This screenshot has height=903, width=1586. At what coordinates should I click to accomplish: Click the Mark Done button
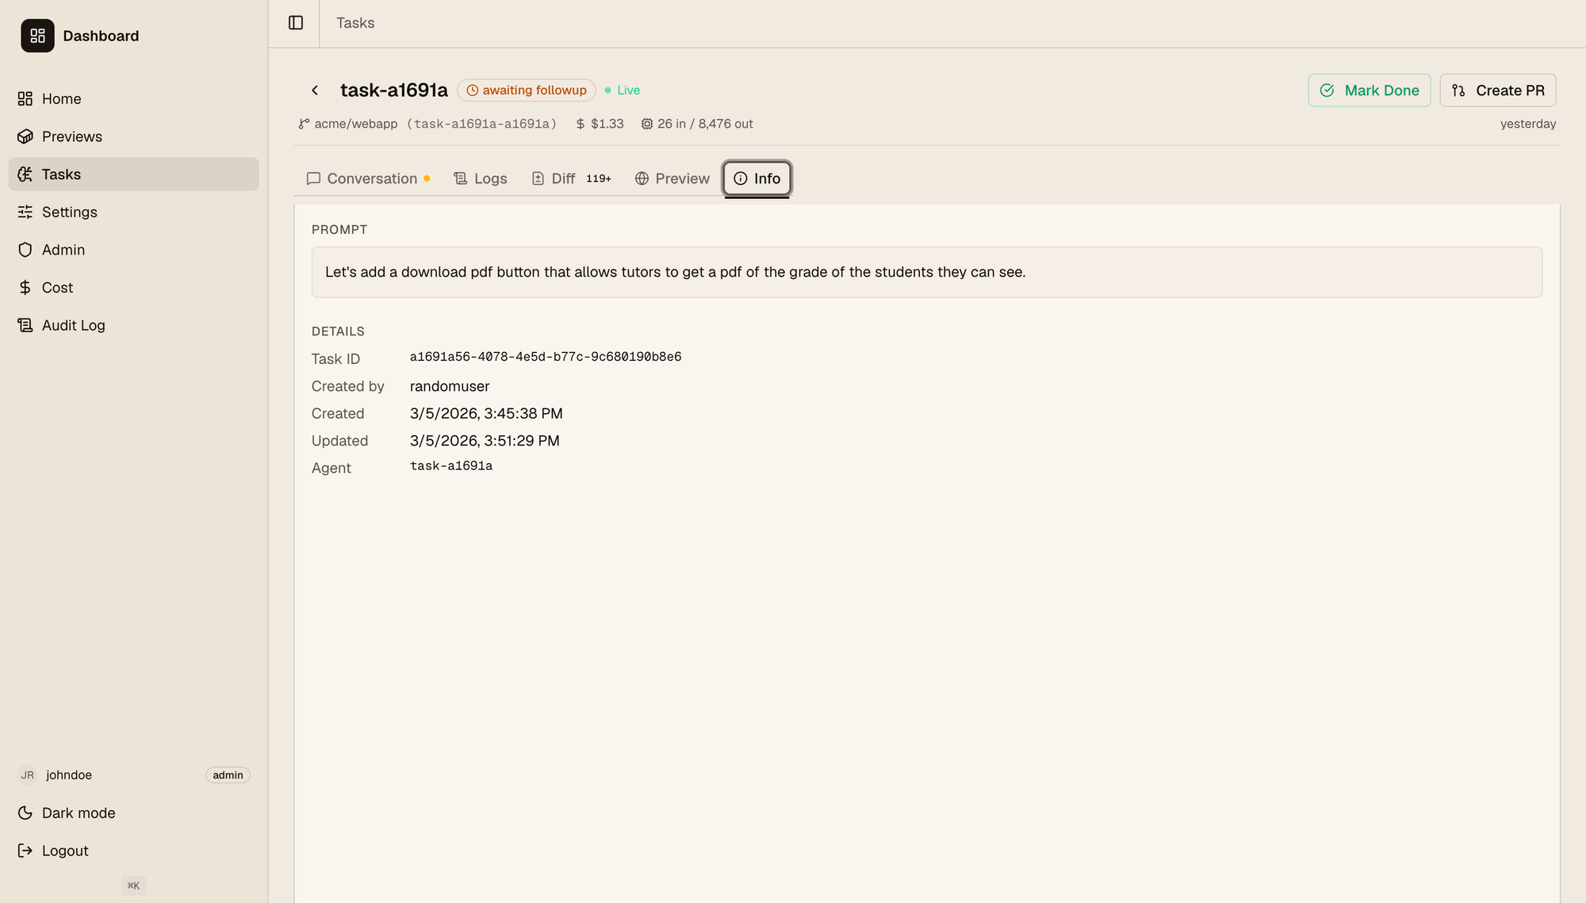coord(1369,90)
